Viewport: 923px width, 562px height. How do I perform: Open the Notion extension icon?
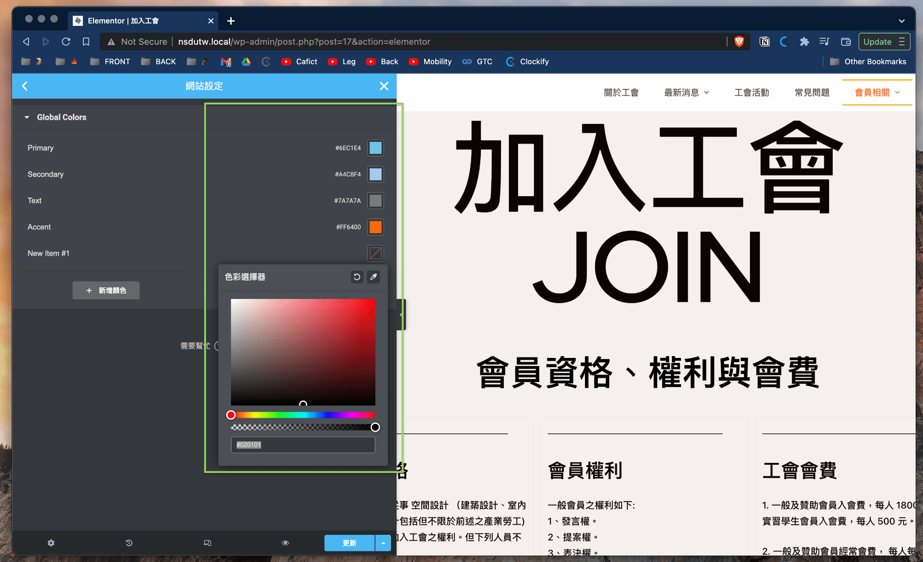[764, 41]
